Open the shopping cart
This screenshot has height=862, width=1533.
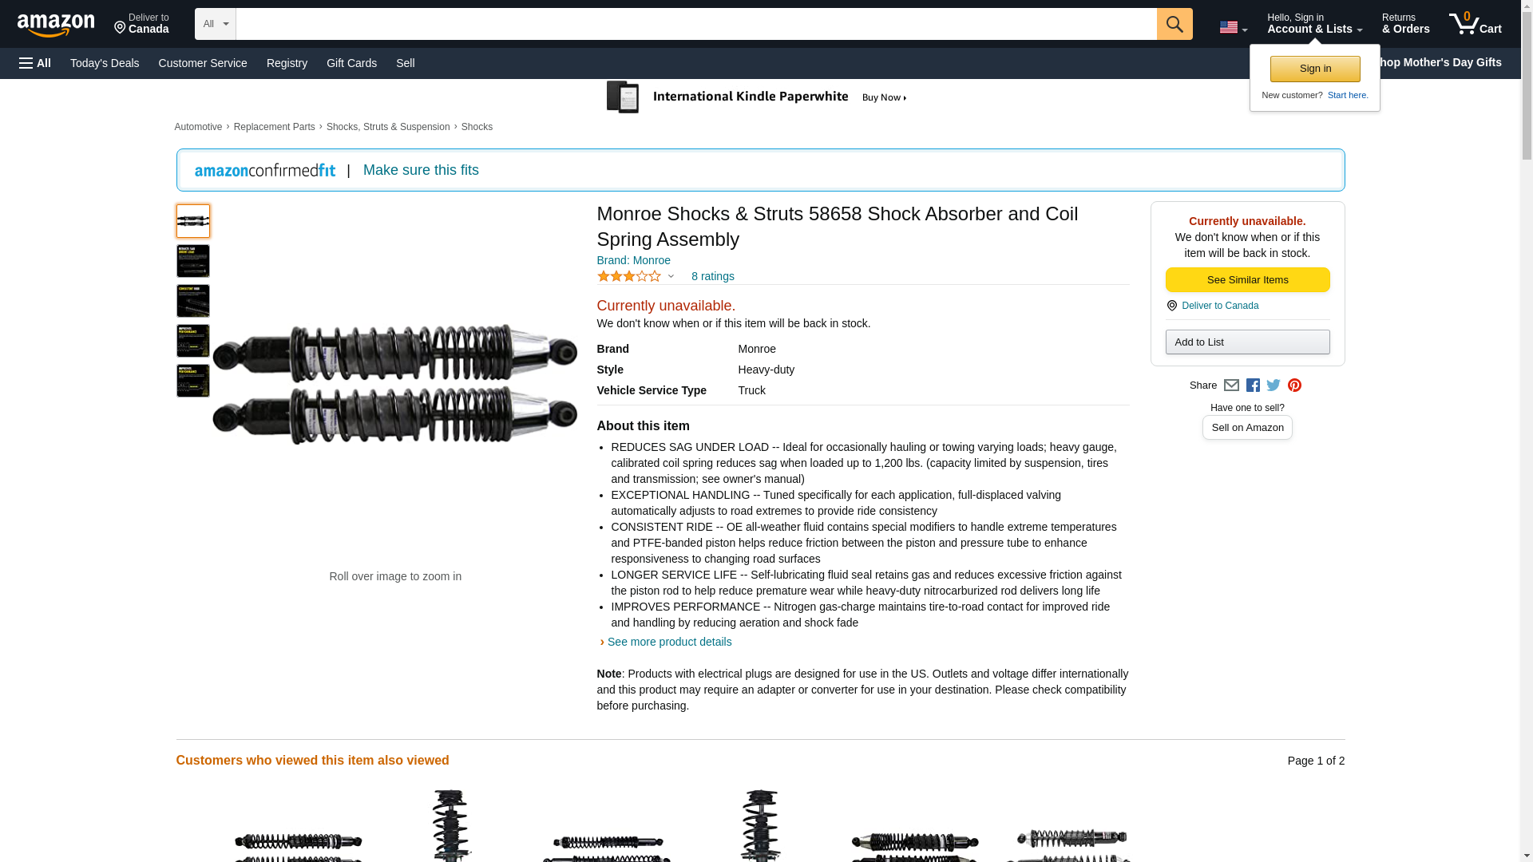click(1475, 24)
